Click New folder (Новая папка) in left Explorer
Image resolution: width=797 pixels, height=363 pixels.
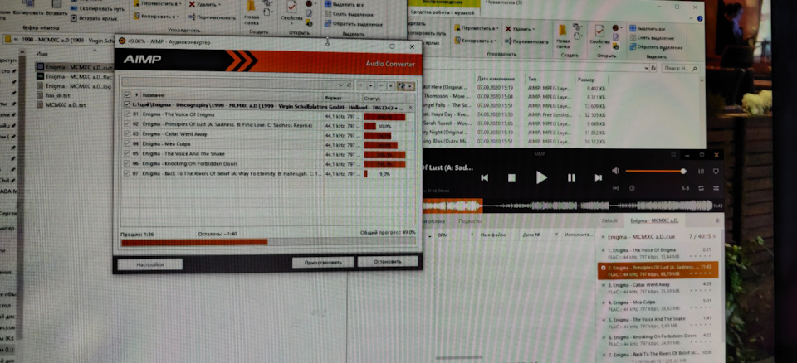[x=251, y=13]
